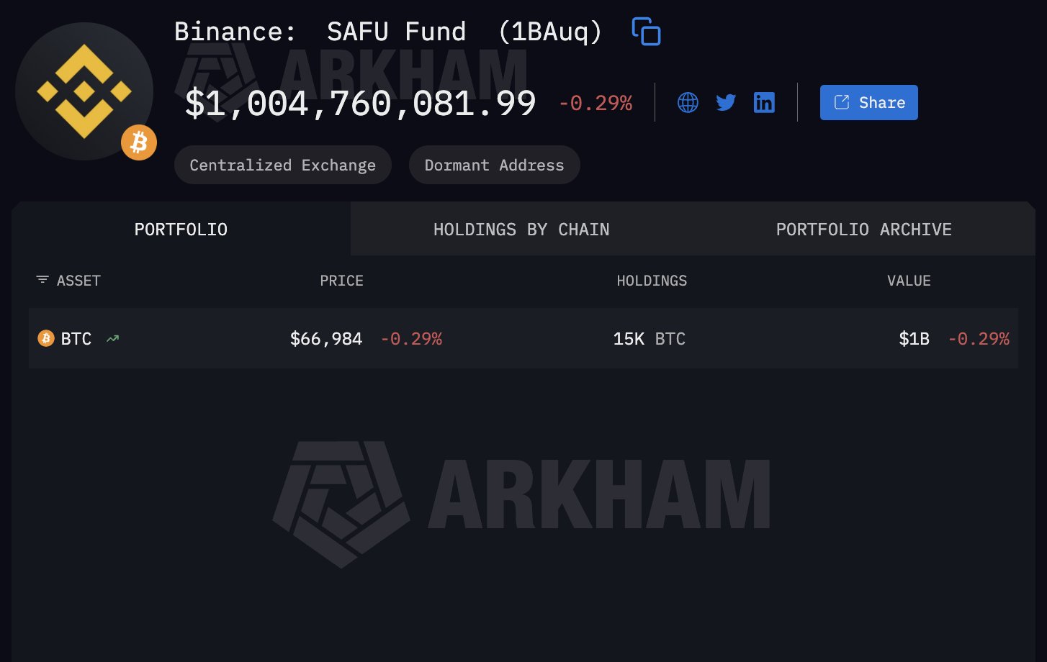This screenshot has height=662, width=1047.
Task: Switch to the HOLDINGS BY CHAIN tab
Action: pyautogui.click(x=521, y=229)
